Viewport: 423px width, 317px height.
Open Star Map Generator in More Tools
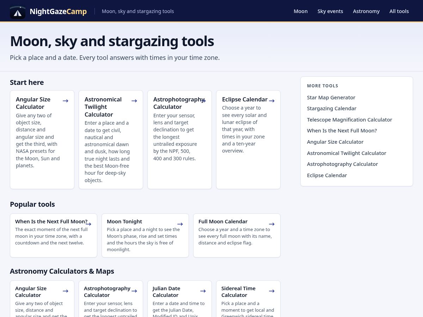point(331,98)
